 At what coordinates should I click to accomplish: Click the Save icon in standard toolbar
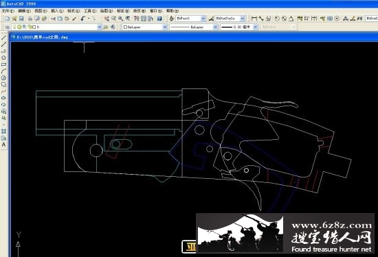[21, 19]
